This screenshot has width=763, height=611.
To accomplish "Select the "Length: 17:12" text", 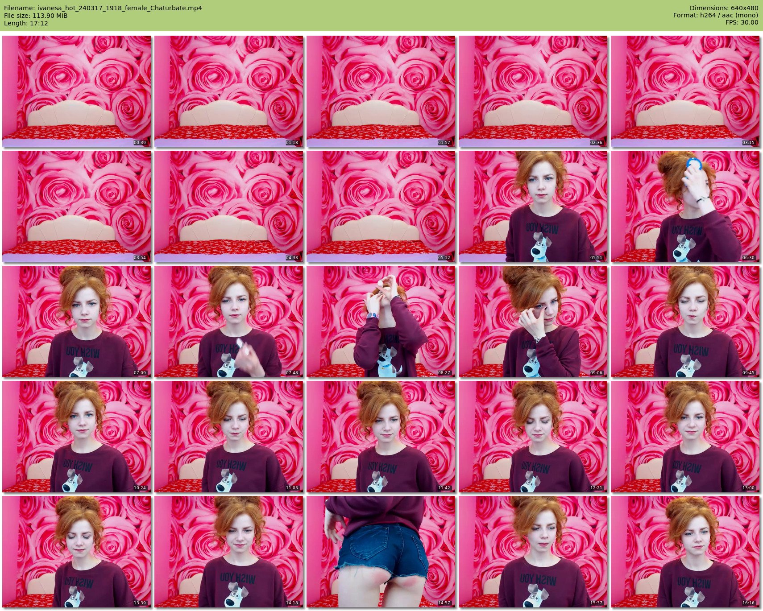I will coord(26,23).
